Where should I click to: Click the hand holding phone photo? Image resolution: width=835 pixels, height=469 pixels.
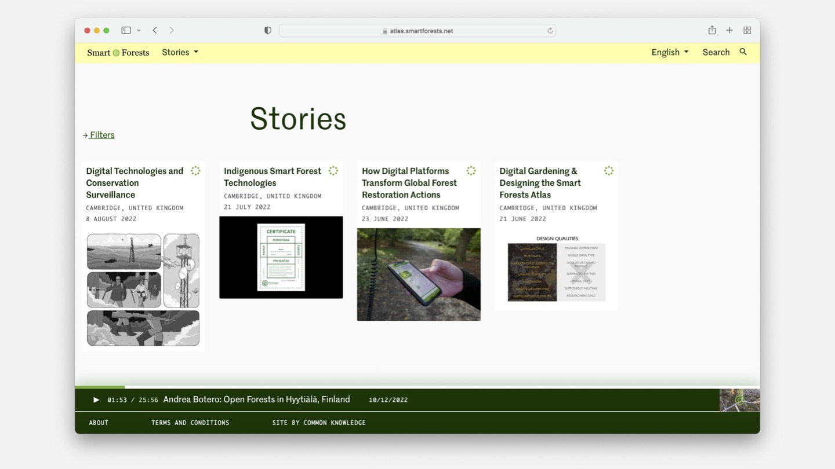419,274
